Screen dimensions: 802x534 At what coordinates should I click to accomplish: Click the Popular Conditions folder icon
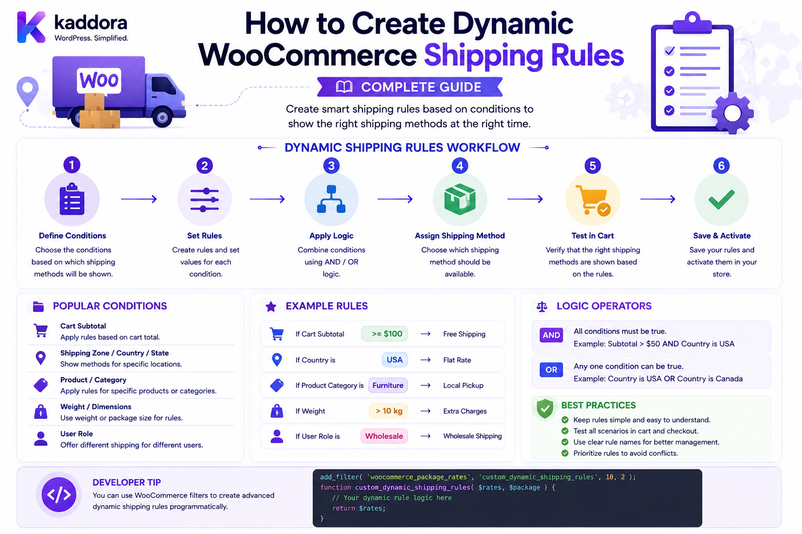pos(38,306)
